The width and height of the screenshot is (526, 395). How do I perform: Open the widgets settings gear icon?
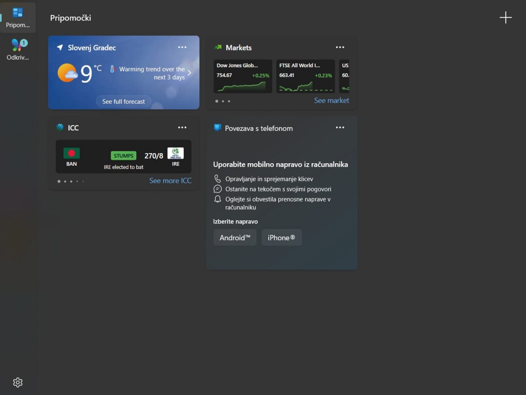(18, 382)
